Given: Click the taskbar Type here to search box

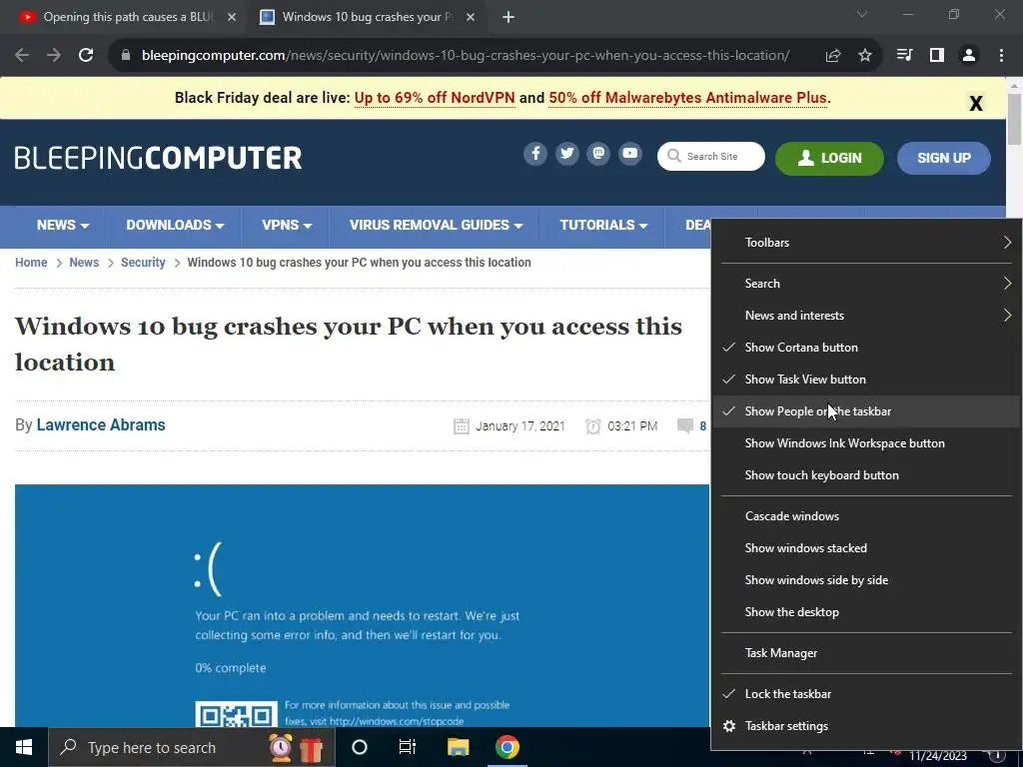Looking at the screenshot, I should 191,747.
